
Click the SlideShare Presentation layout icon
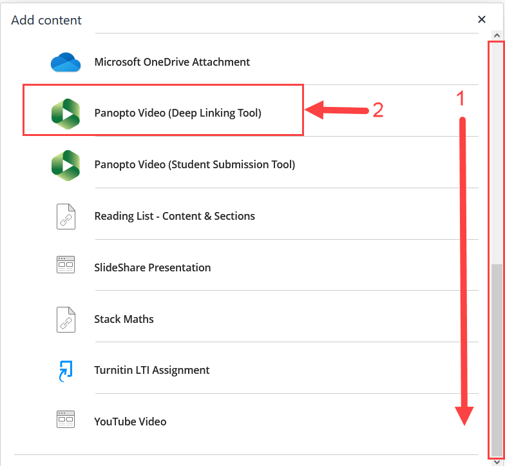pyautogui.click(x=66, y=264)
